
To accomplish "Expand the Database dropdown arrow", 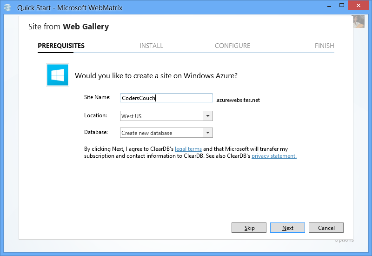I will click(x=208, y=133).
